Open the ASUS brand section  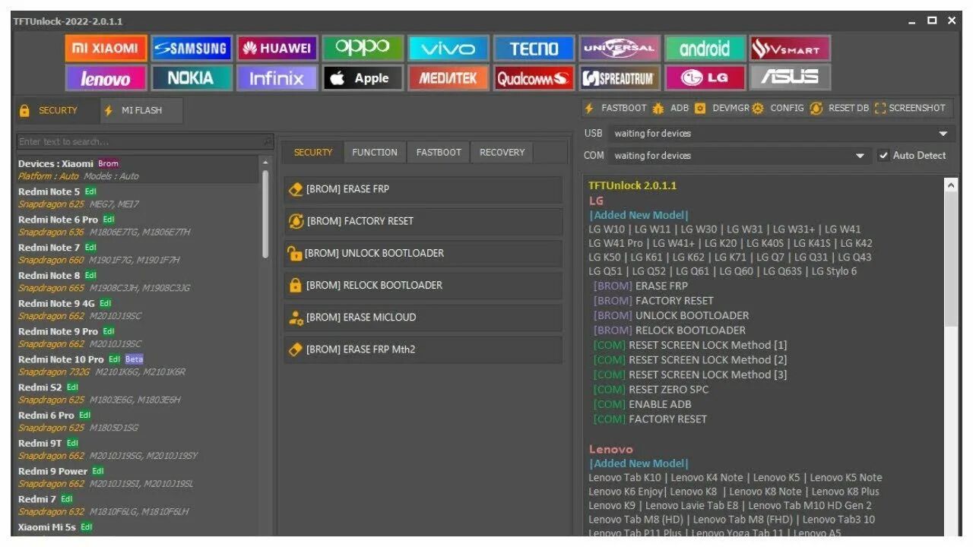coord(791,77)
